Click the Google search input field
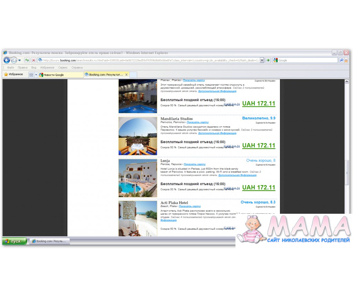Viewport: 353px width, 296px height. 307,60
